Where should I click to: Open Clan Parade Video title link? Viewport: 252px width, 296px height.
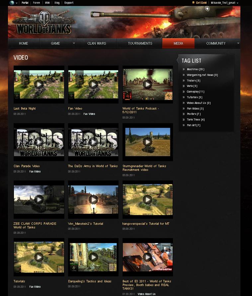[x=27, y=166]
